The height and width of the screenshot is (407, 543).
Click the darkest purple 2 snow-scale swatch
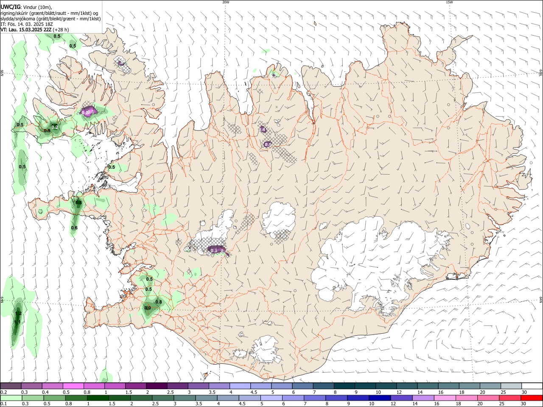pos(156,386)
